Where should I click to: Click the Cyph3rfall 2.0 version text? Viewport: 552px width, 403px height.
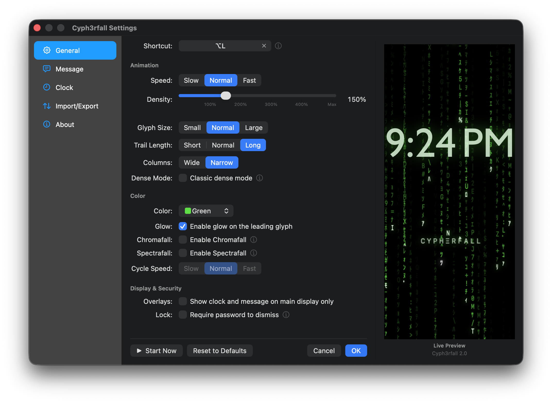[449, 353]
